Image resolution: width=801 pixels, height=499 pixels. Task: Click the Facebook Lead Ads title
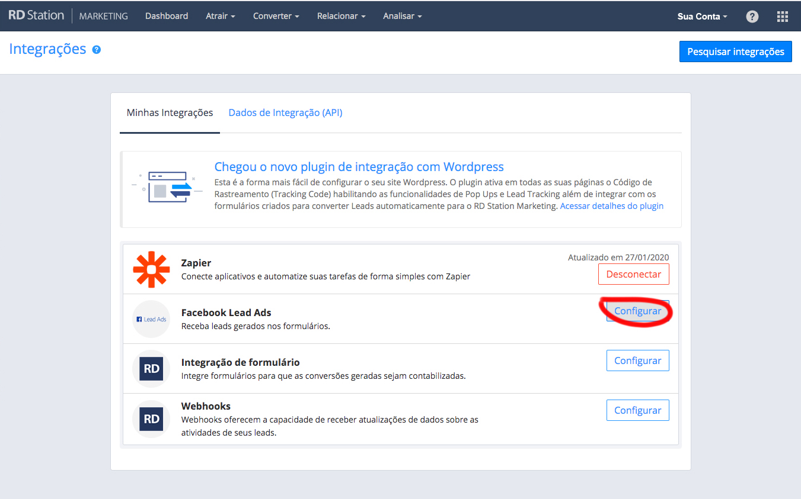(226, 313)
